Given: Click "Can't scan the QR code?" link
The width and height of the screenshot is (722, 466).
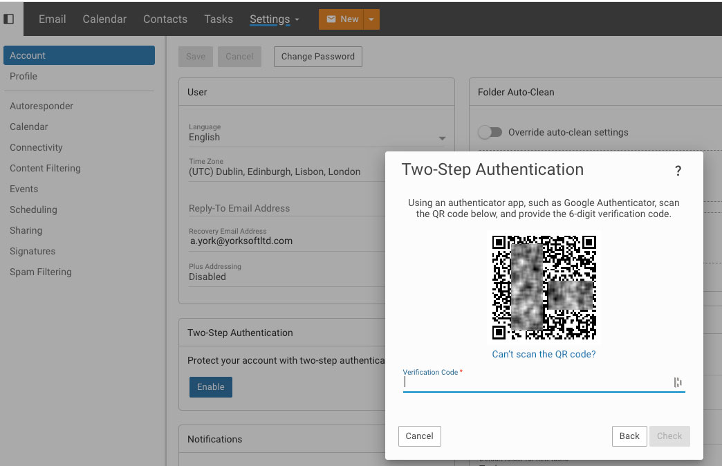Looking at the screenshot, I should 544,354.
